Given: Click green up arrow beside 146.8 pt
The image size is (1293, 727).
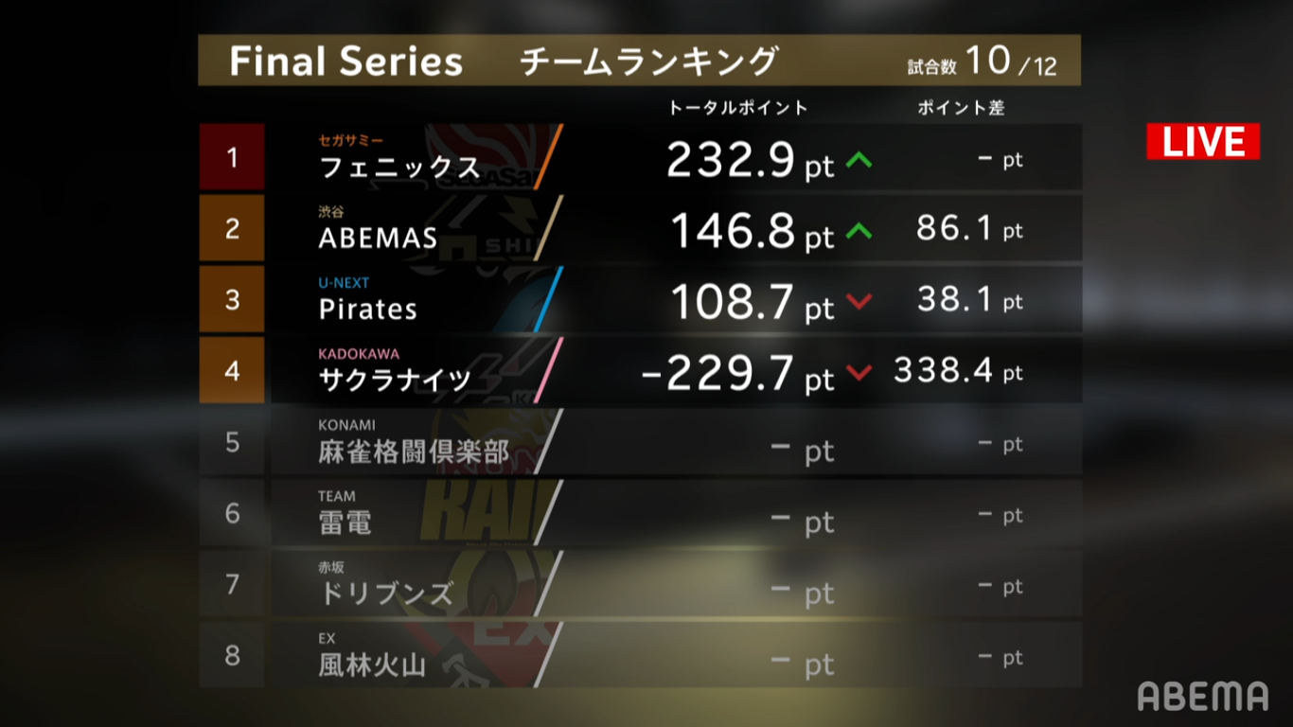Looking at the screenshot, I should (859, 230).
